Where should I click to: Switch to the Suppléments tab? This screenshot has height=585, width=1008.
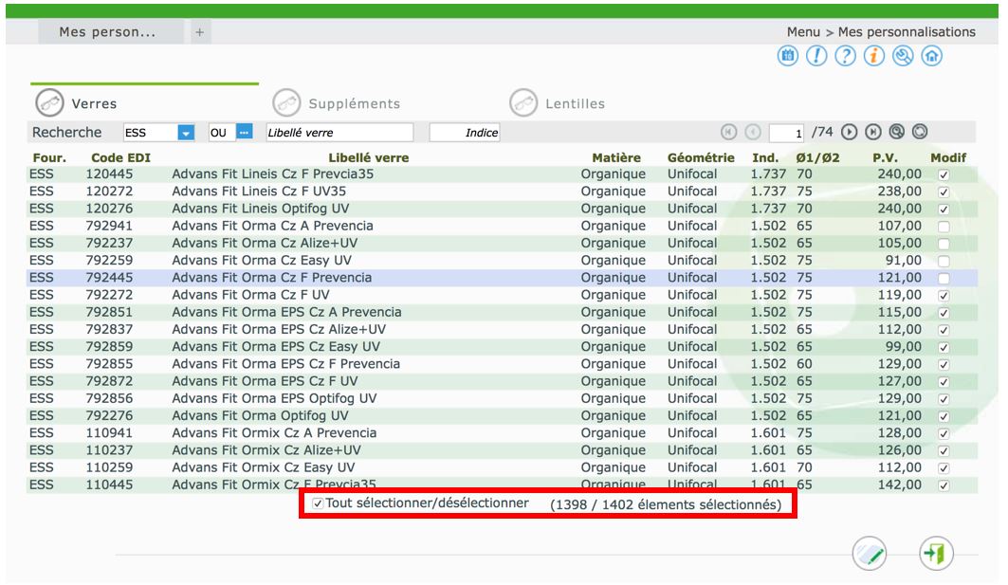point(337,102)
